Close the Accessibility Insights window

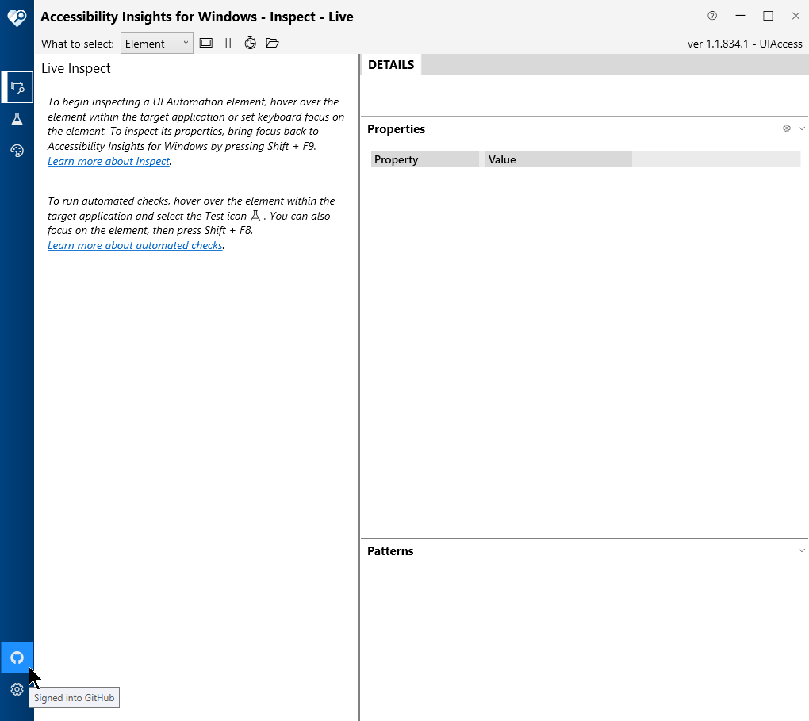(x=796, y=16)
